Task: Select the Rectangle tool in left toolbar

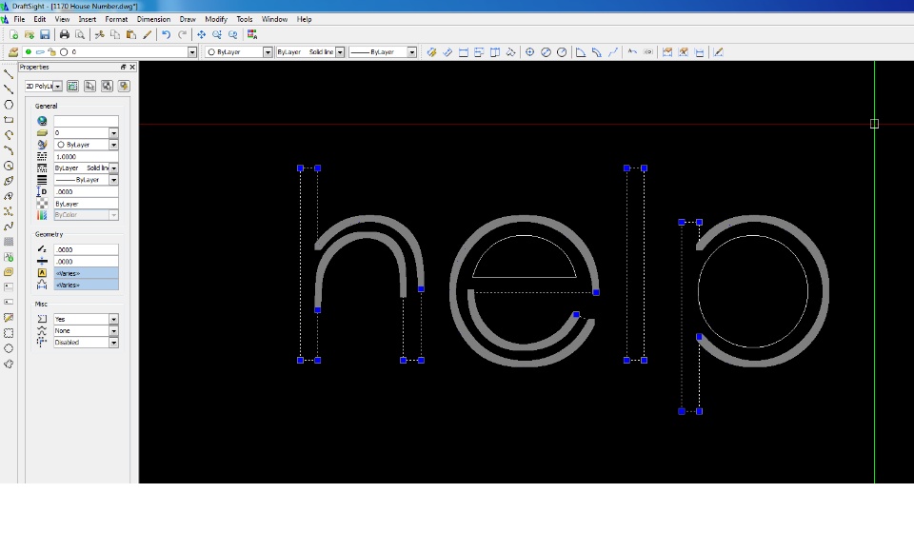Action: 9,120
